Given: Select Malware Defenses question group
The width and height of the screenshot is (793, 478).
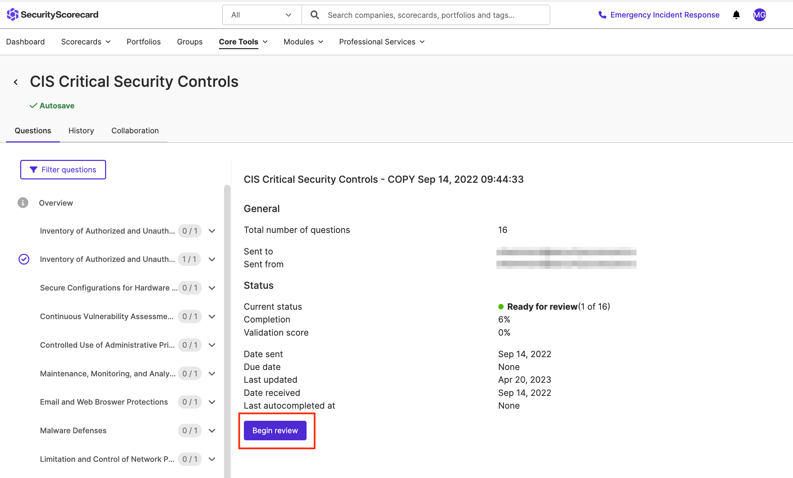Looking at the screenshot, I should (x=73, y=431).
